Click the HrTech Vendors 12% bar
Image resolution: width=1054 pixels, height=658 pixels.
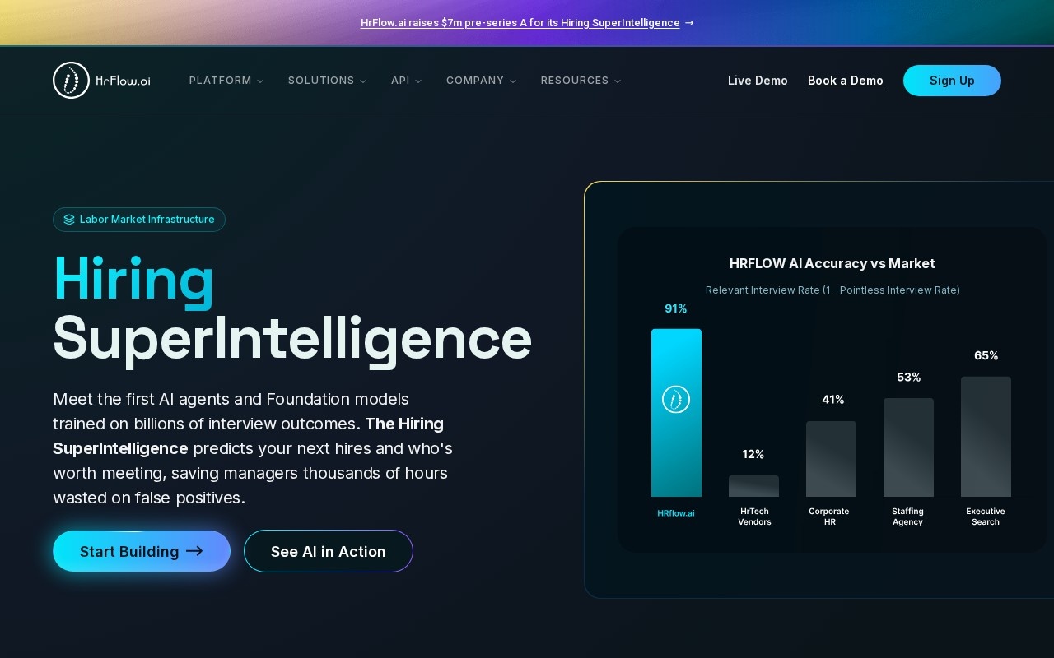point(753,486)
